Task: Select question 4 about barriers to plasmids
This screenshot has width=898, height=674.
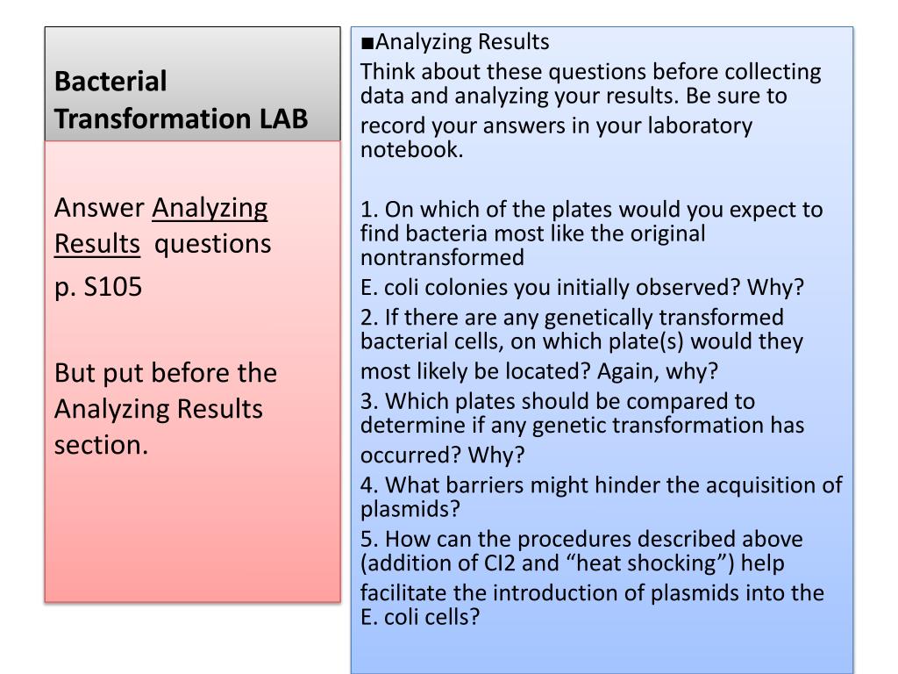Action: pos(602,497)
